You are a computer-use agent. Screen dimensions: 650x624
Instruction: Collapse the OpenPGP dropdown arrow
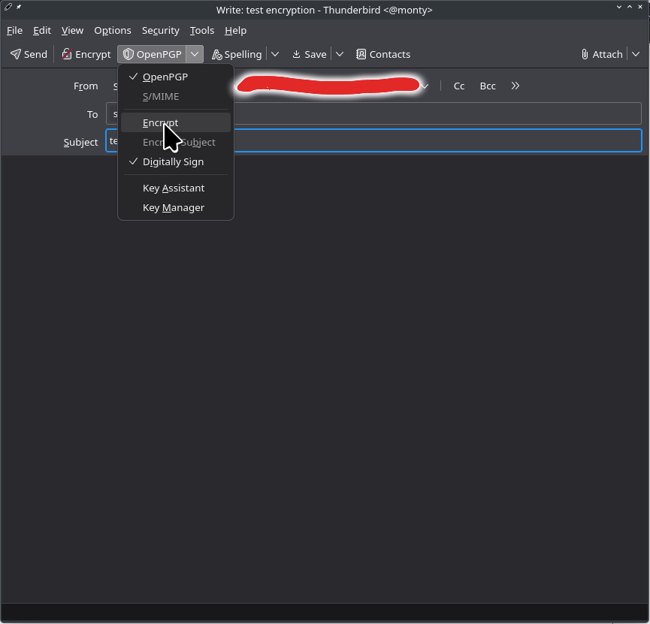point(195,54)
